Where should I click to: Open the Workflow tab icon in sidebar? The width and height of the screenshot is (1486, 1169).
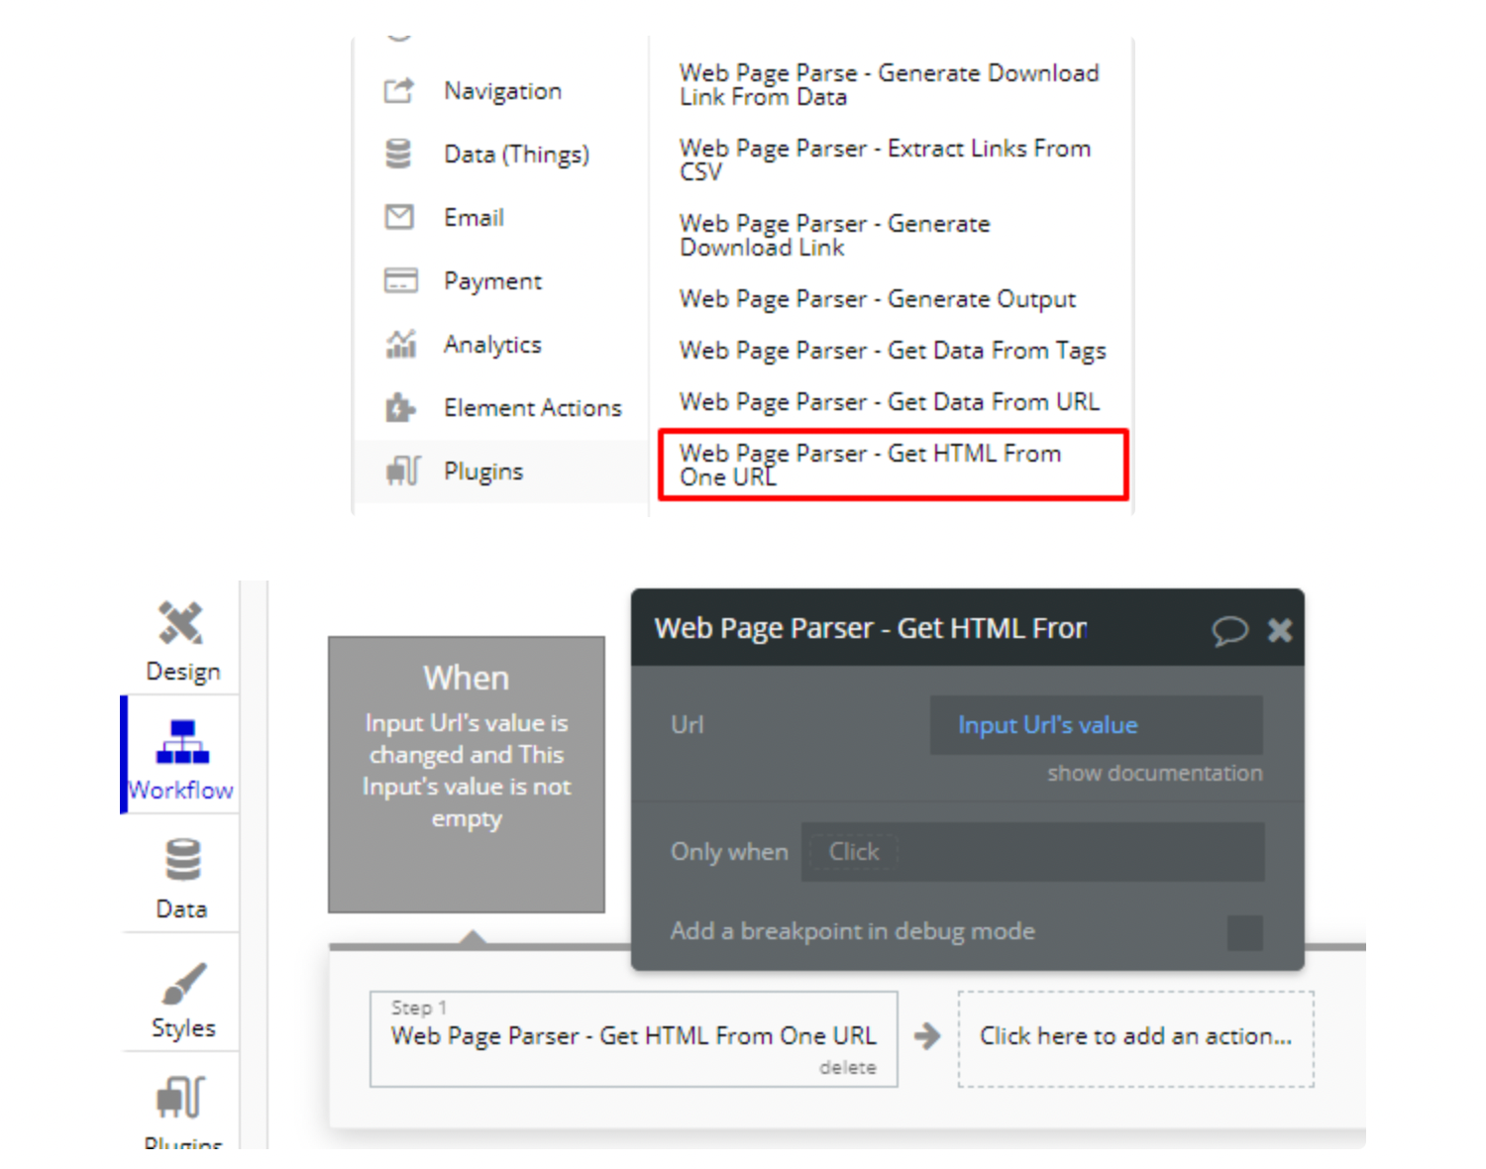point(182,742)
